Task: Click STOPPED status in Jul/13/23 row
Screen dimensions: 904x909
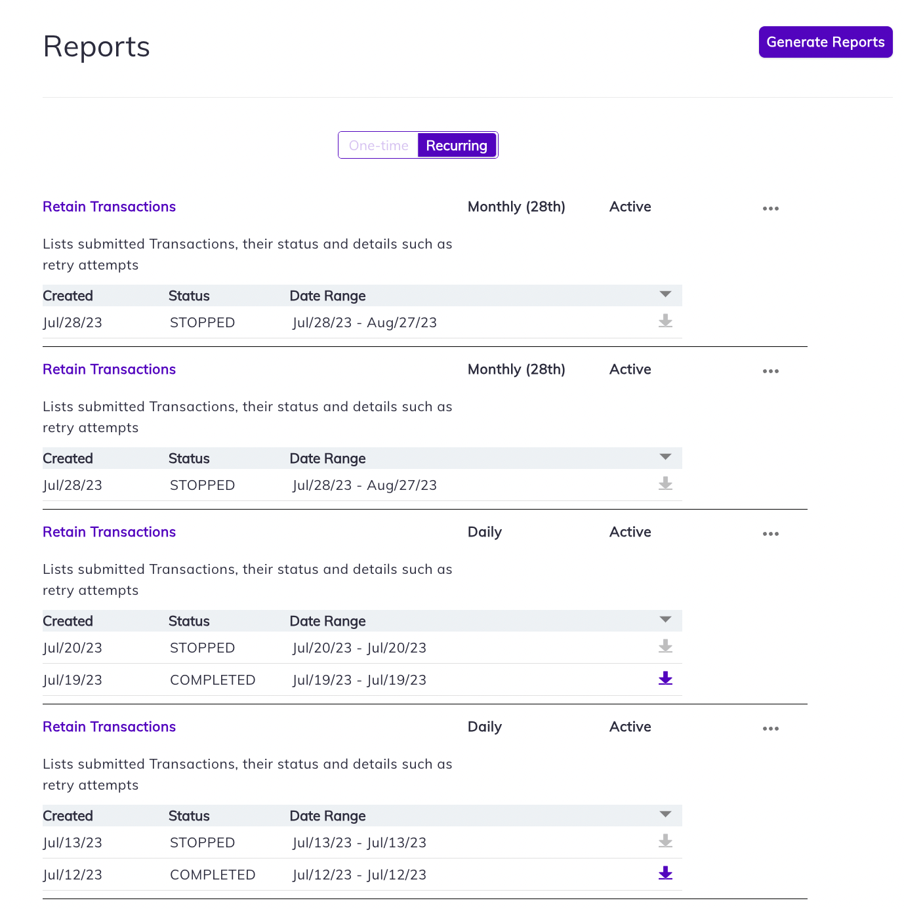Action: [202, 843]
